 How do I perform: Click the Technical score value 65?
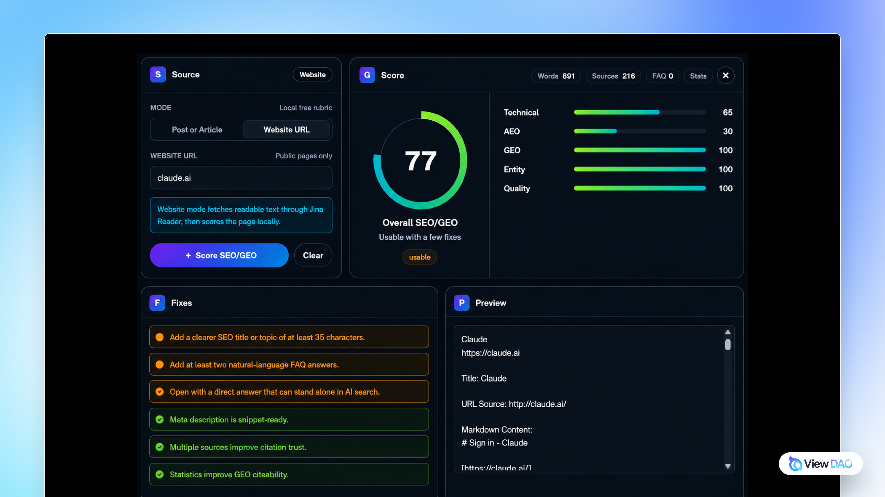coord(727,112)
